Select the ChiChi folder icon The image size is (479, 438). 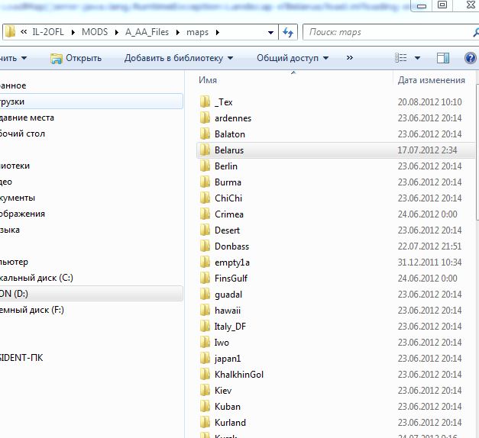coord(205,198)
